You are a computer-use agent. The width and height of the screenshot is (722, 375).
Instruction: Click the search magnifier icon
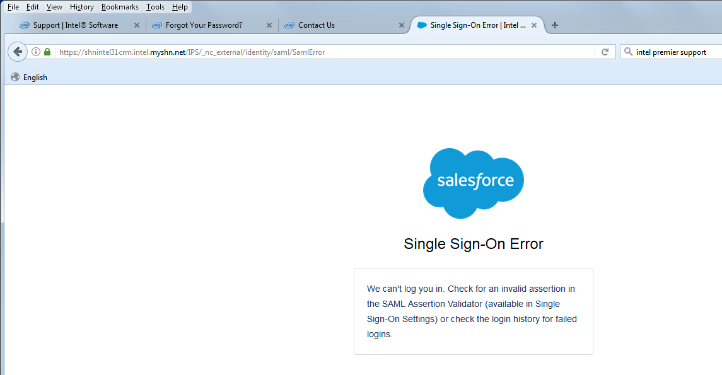pyautogui.click(x=628, y=52)
